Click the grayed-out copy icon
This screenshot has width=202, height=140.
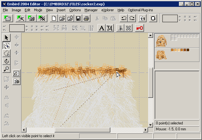coord(105,18)
